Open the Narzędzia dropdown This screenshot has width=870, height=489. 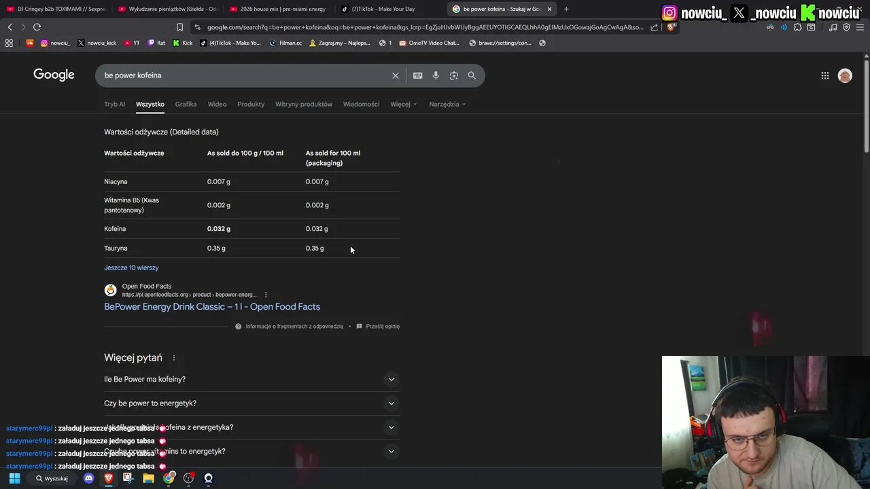(x=448, y=105)
